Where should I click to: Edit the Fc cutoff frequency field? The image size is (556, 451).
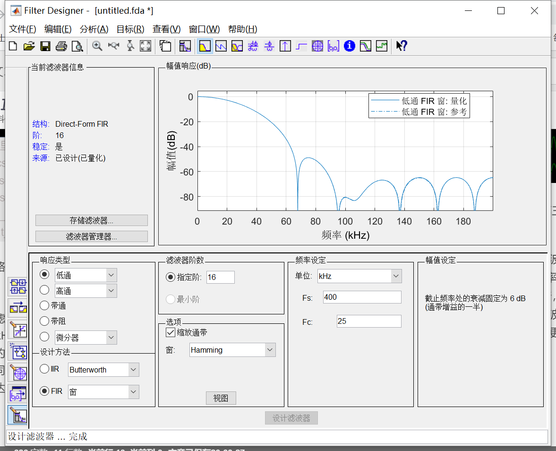coord(369,321)
